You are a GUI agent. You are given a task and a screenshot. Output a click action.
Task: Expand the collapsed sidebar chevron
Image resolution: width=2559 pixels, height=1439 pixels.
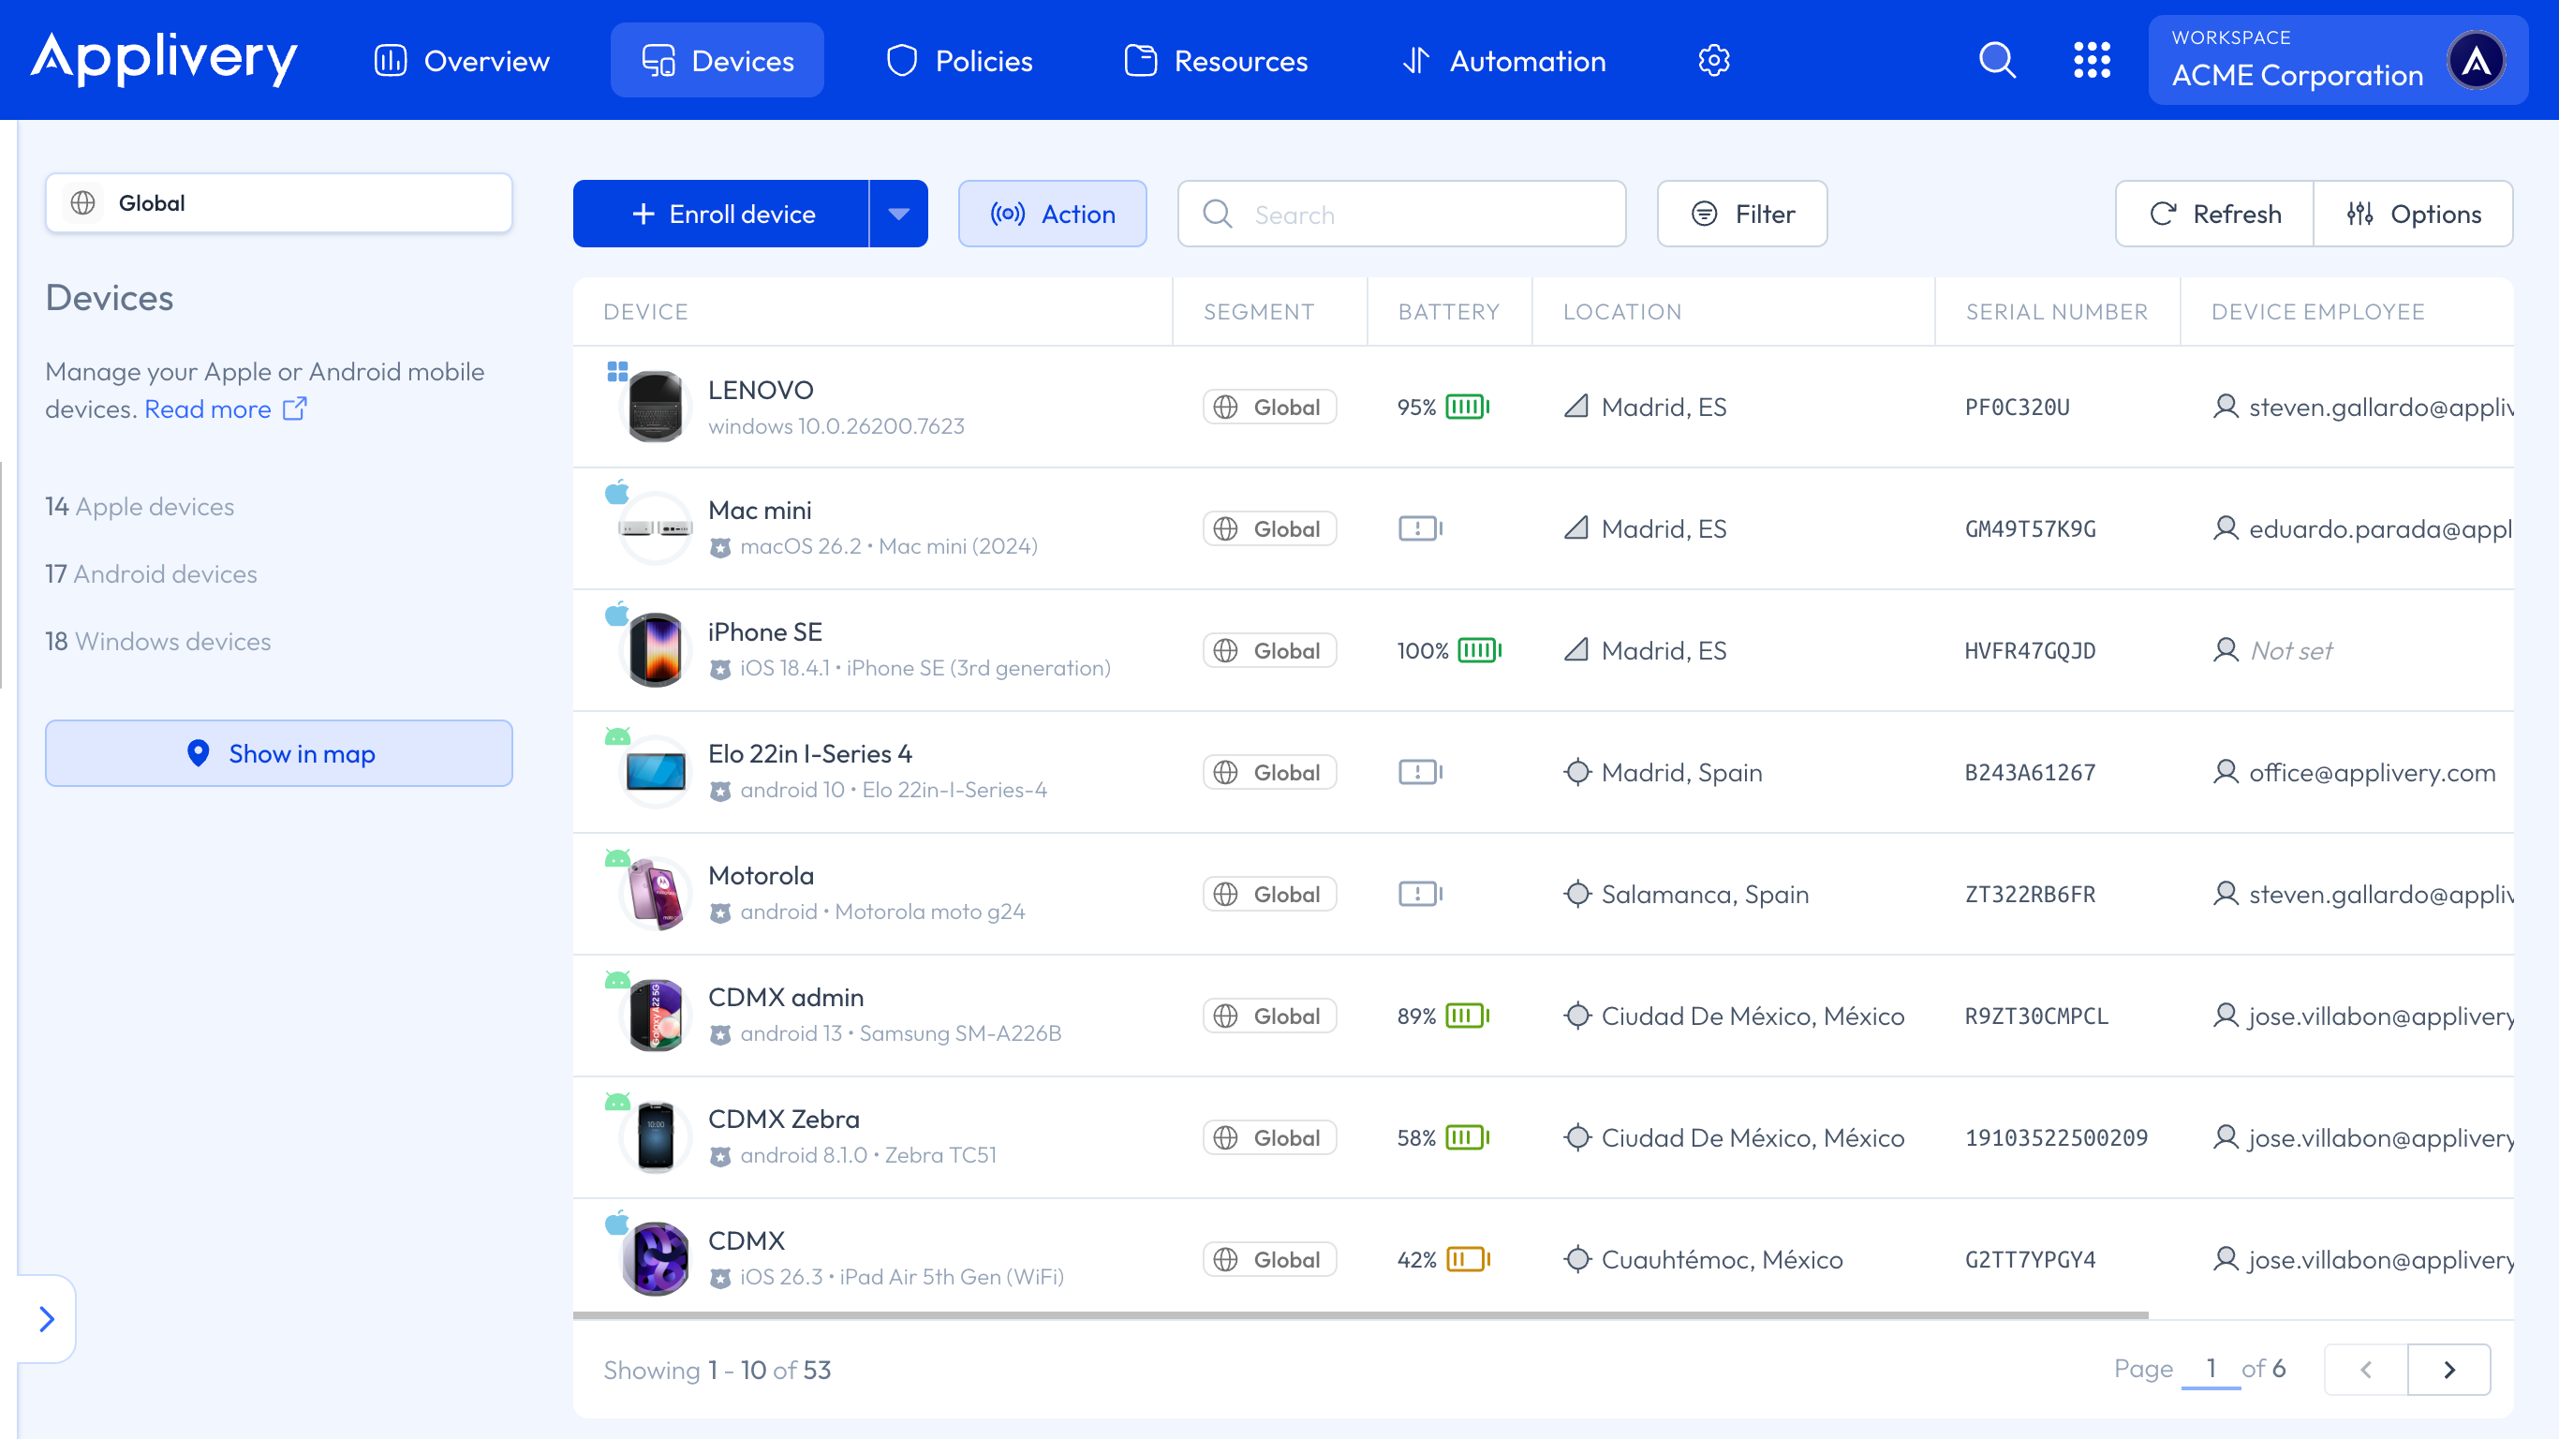(47, 1319)
